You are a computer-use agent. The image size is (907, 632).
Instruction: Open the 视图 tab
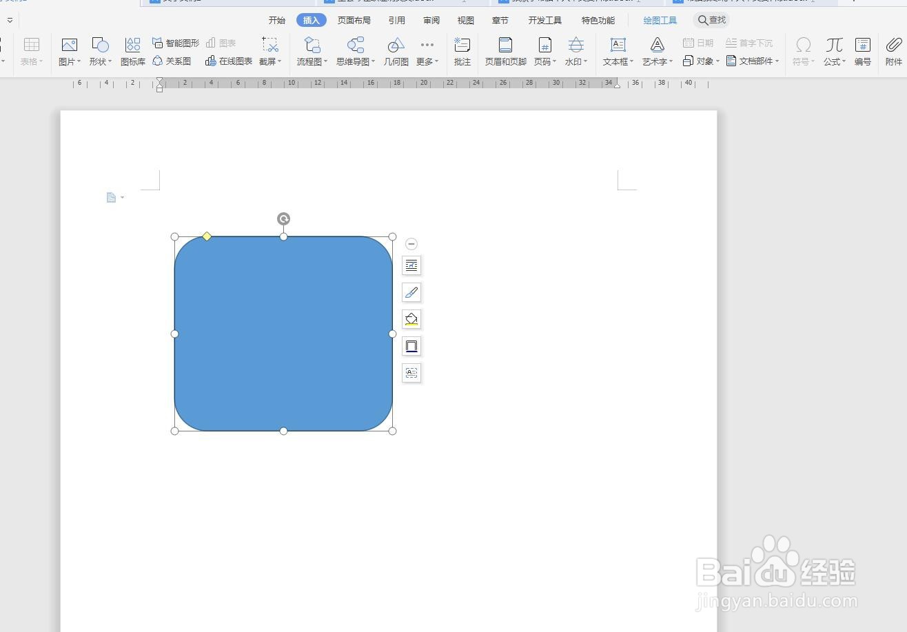(x=466, y=20)
